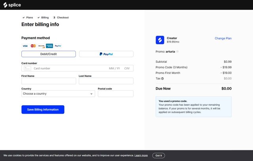This screenshot has width=253, height=161.
Task: Focus the Last Name field
Action: 106,81
